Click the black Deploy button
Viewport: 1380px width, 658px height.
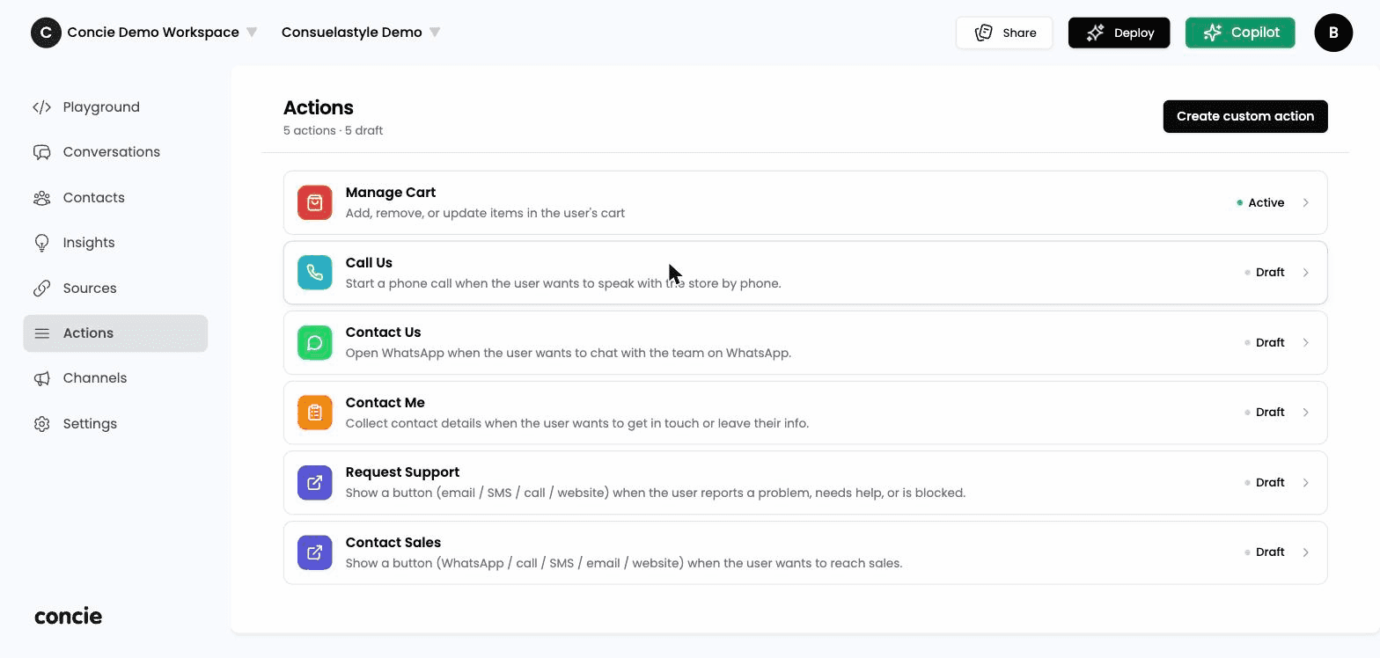pos(1119,33)
